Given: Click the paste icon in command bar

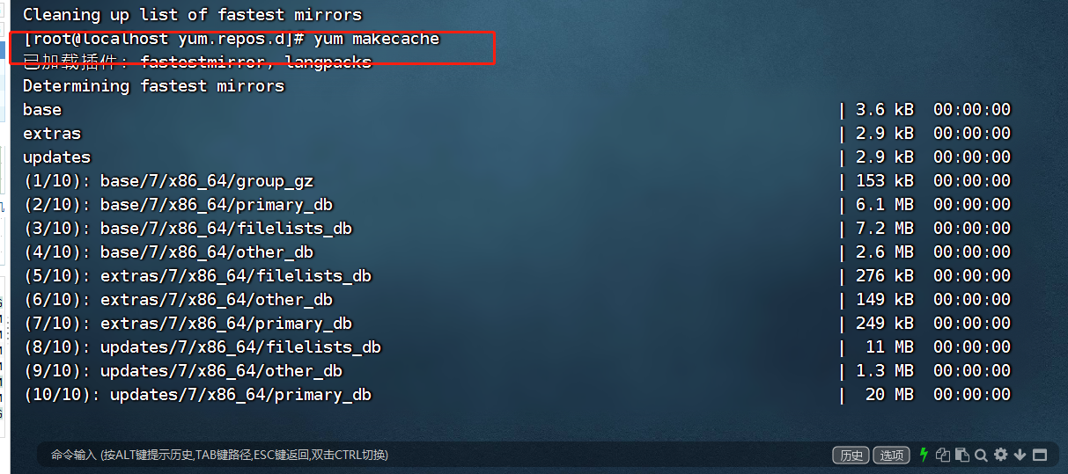Looking at the screenshot, I should pos(962,455).
